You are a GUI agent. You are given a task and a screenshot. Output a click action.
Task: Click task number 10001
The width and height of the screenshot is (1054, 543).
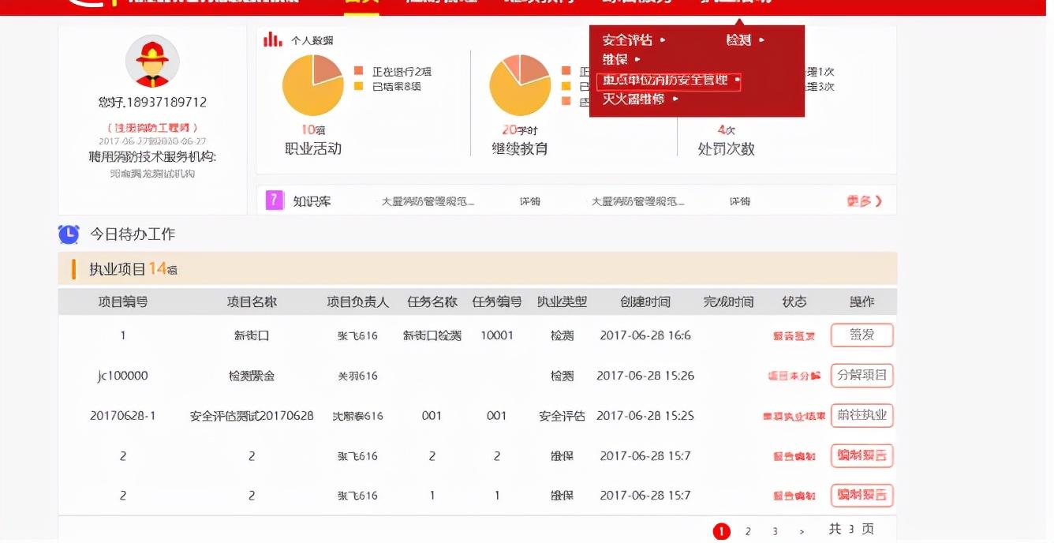point(497,335)
